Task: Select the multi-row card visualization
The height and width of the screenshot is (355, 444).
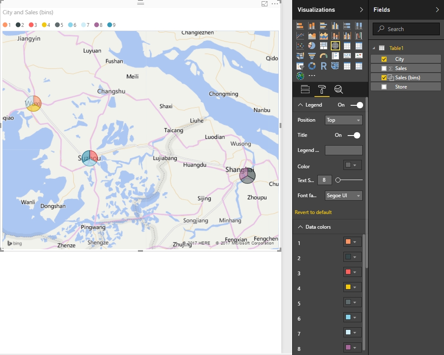Action: point(335,56)
